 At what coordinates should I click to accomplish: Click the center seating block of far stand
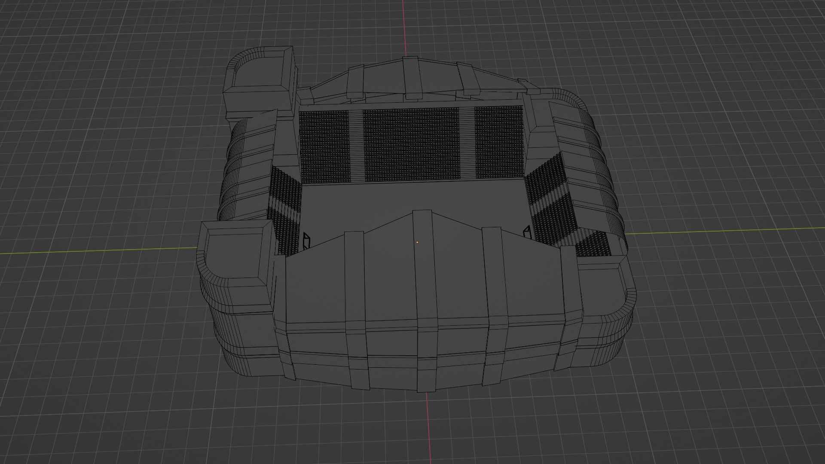click(411, 145)
